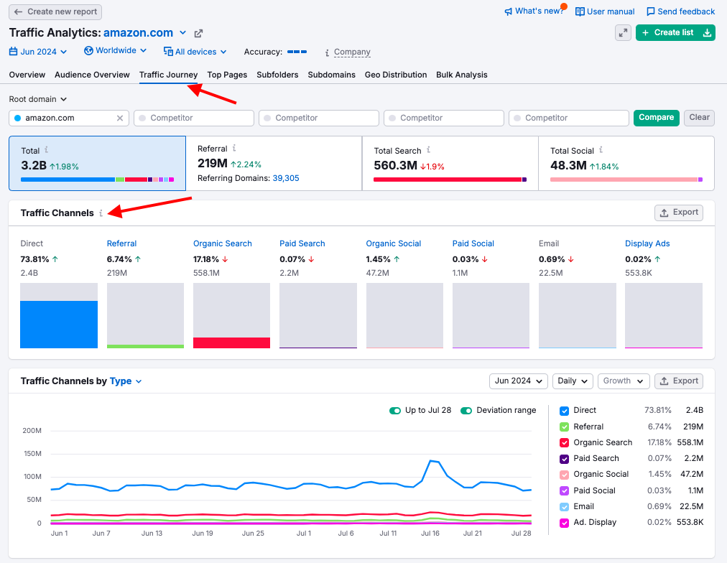Screen dimensions: 727x563
Task: Expand the Worldwide region dropdown
Action: point(115,51)
